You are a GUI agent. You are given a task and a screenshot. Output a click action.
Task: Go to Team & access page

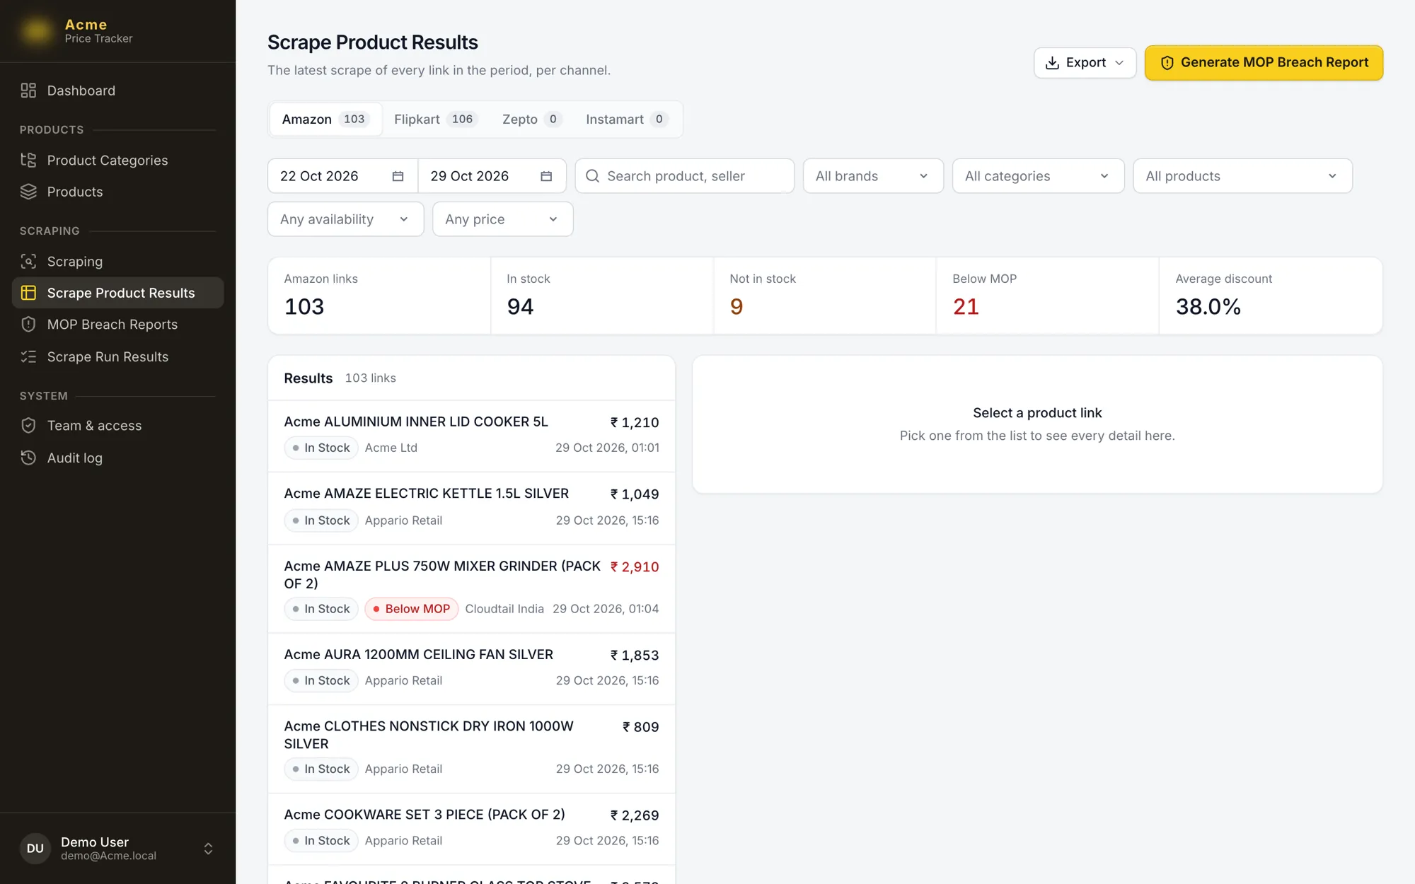(117, 426)
